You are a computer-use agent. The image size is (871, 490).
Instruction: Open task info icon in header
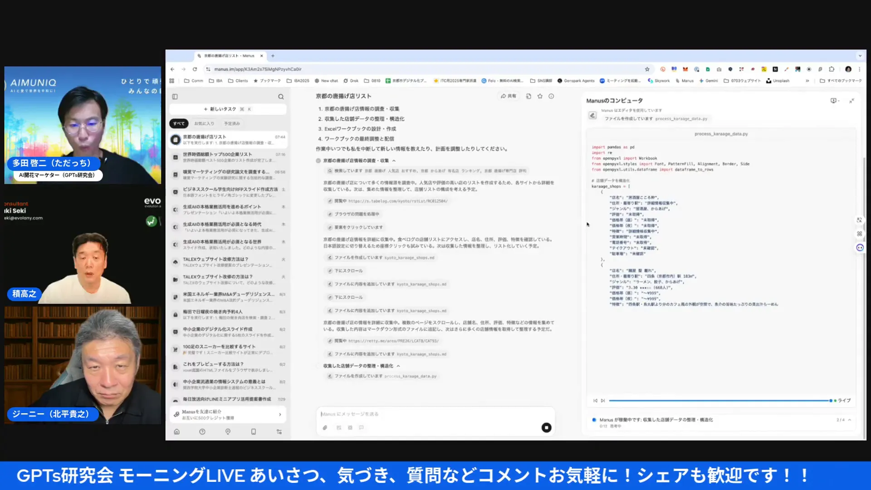551,96
